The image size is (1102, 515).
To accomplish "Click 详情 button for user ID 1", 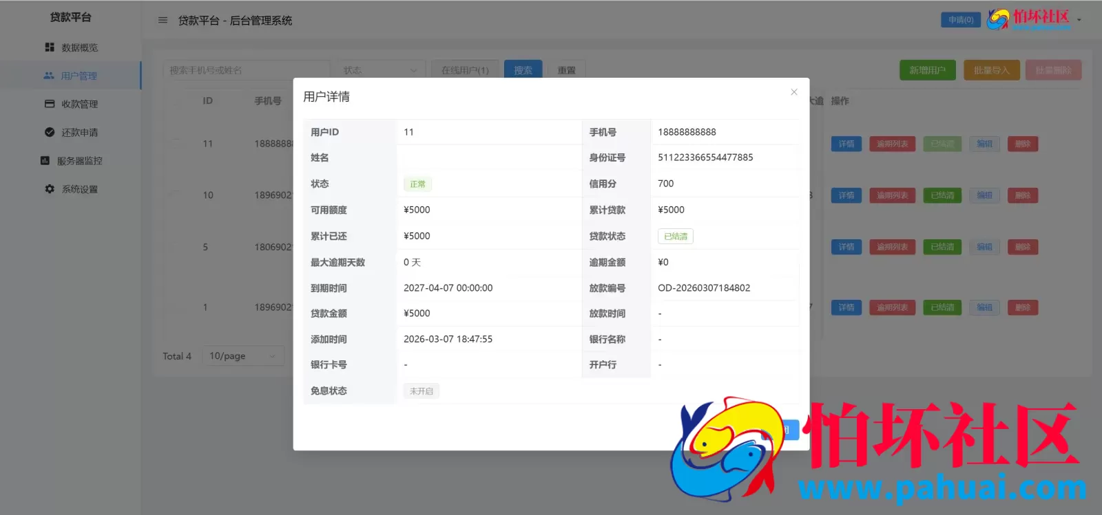I will 846,307.
